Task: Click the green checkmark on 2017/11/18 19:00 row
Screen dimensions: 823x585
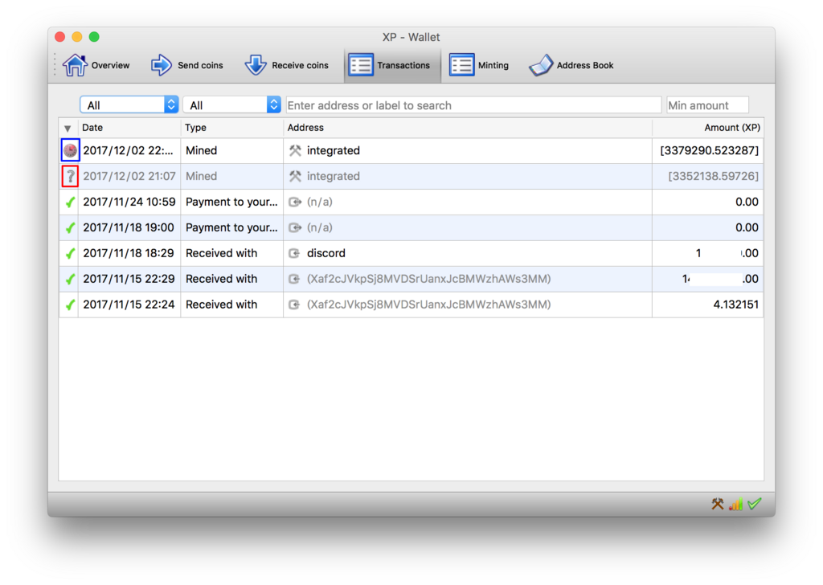Action: (70, 227)
